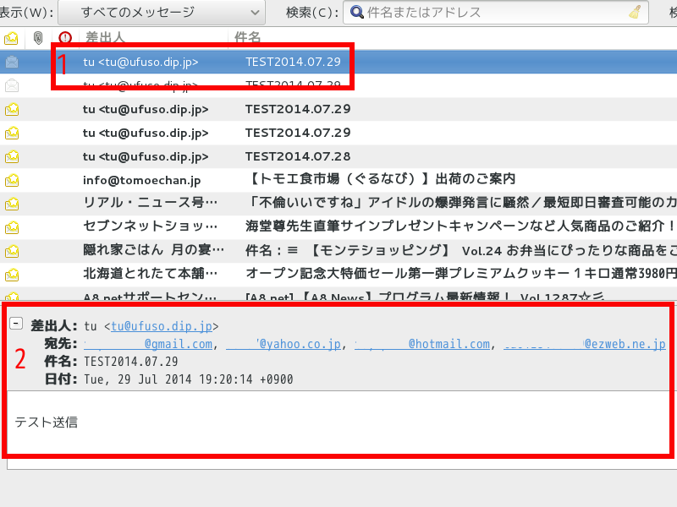The width and height of the screenshot is (677, 507).
Task: Click envelope icon of info@tomoechan.jp message
Action: 12,180
